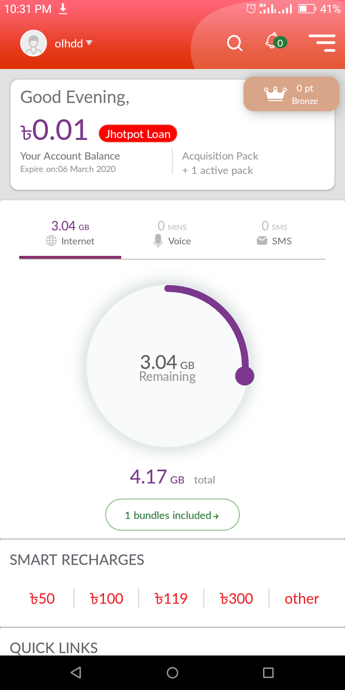Screen dimensions: 345x690
Task: Tap other recharge amount option
Action: [x=301, y=598]
